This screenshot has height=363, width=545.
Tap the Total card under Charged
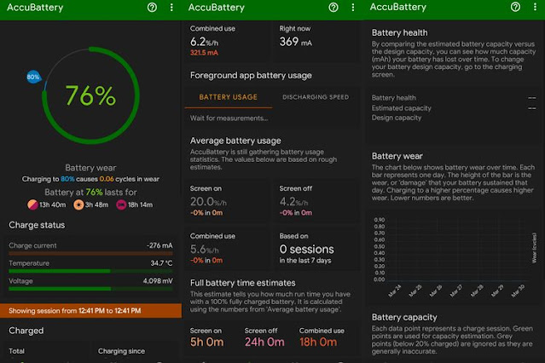point(45,352)
